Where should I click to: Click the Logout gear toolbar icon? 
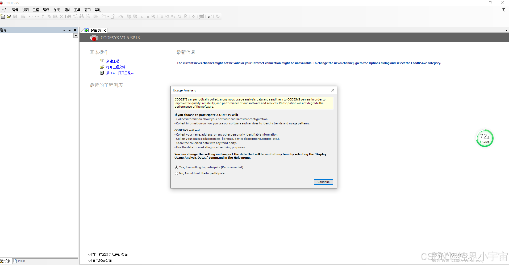135,16
